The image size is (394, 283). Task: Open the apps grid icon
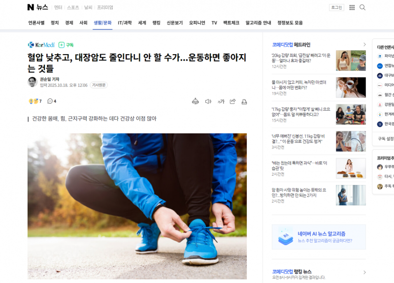coord(352,7)
